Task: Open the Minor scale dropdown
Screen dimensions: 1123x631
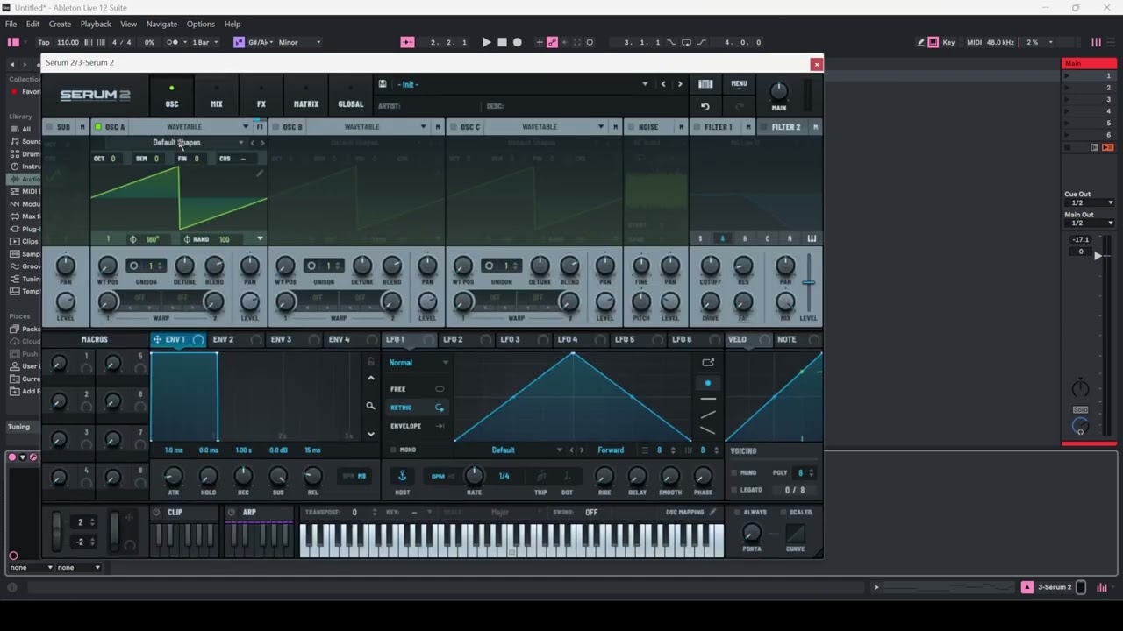Action: (300, 42)
